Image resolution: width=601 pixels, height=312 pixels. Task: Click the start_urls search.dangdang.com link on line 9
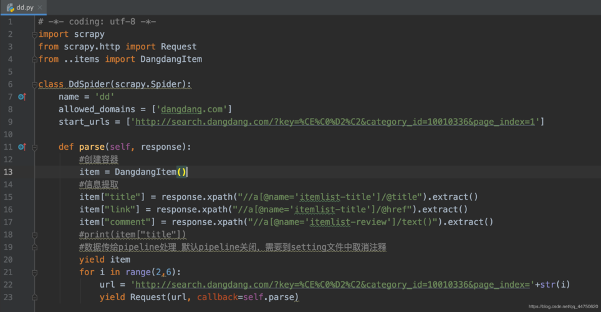point(336,122)
